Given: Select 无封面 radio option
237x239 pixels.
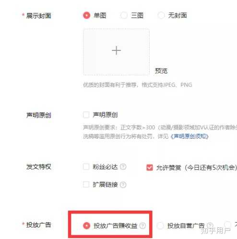Looking at the screenshot, I should 161,15.
